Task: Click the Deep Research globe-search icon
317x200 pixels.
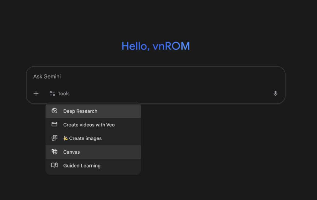Action: click(54, 111)
